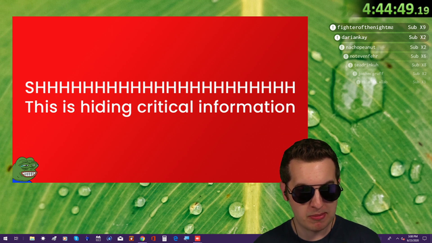Open the sun icon app in taskbar

click(x=43, y=238)
